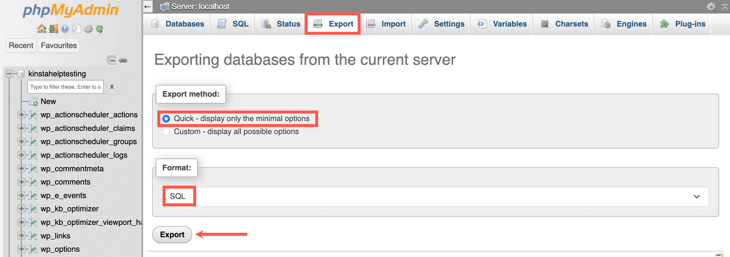
Task: Open the Import tab
Action: coord(386,24)
